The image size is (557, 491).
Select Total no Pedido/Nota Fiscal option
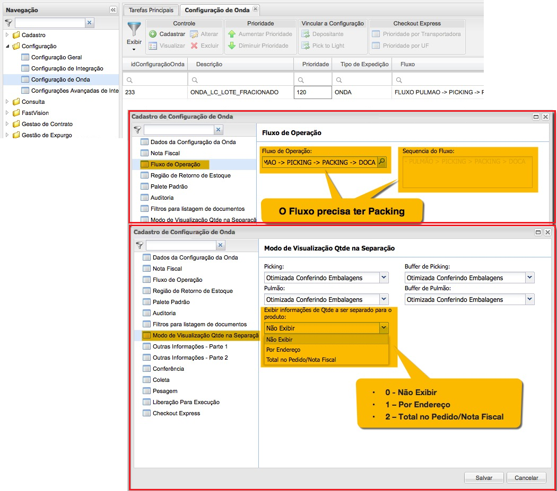pos(327,360)
